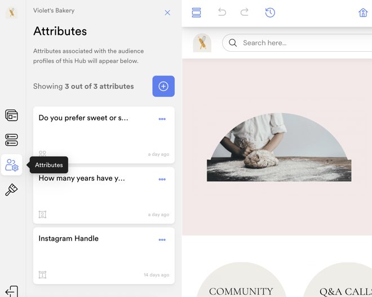Image resolution: width=372 pixels, height=297 pixels.
Task: Undo the last change
Action: coord(222,12)
